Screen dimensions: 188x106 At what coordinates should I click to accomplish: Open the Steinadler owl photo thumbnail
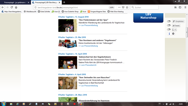(x=68, y=83)
